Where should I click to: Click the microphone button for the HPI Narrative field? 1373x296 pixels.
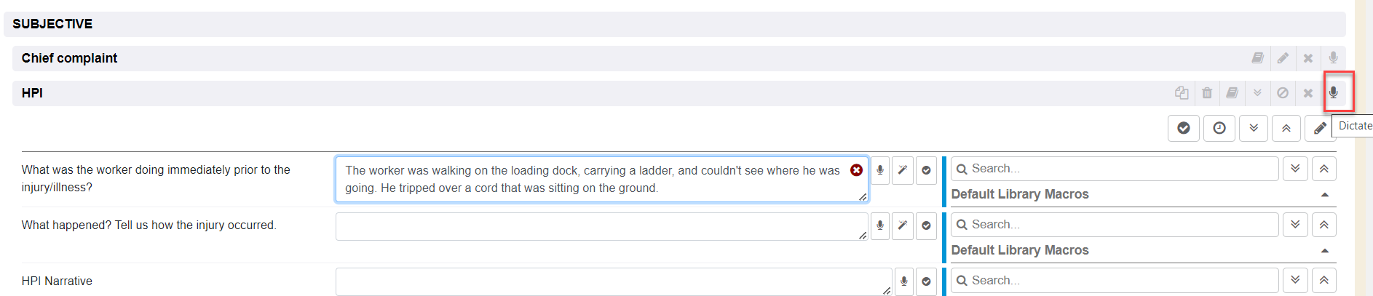pyautogui.click(x=903, y=281)
